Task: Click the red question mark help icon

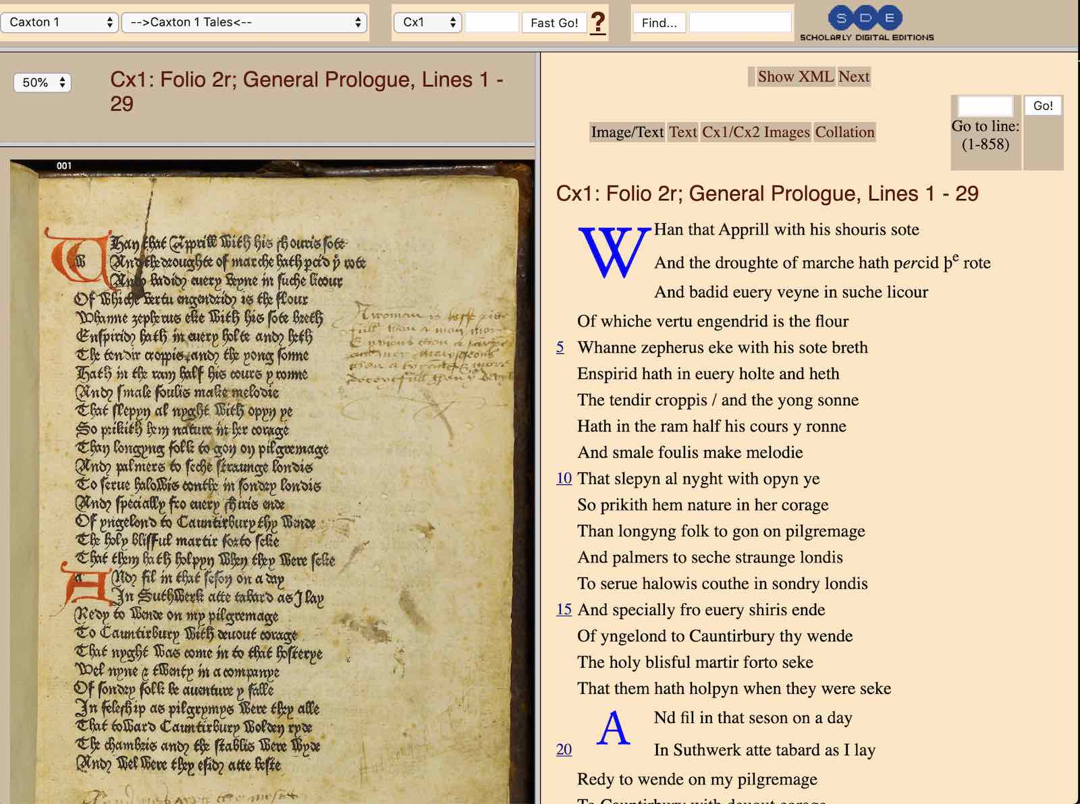Action: click(x=597, y=23)
